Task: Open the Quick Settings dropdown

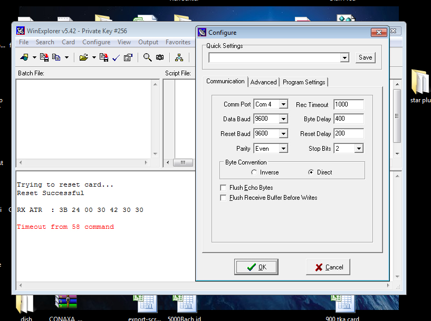Action: [344, 57]
